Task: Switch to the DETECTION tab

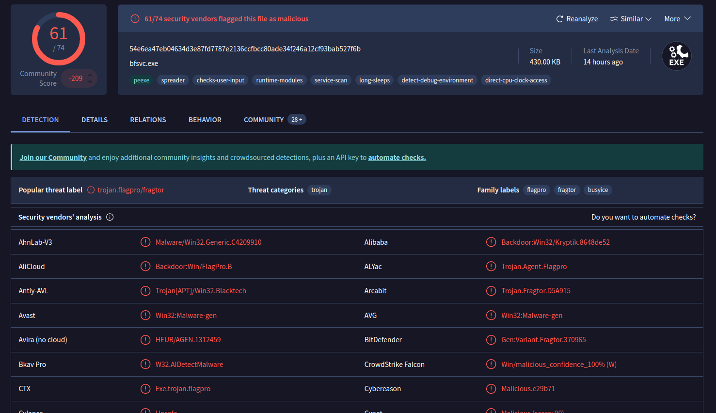Action: (x=40, y=120)
